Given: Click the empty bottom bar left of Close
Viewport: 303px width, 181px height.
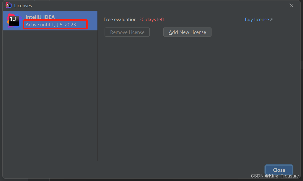Looking at the screenshot, I should (131, 170).
